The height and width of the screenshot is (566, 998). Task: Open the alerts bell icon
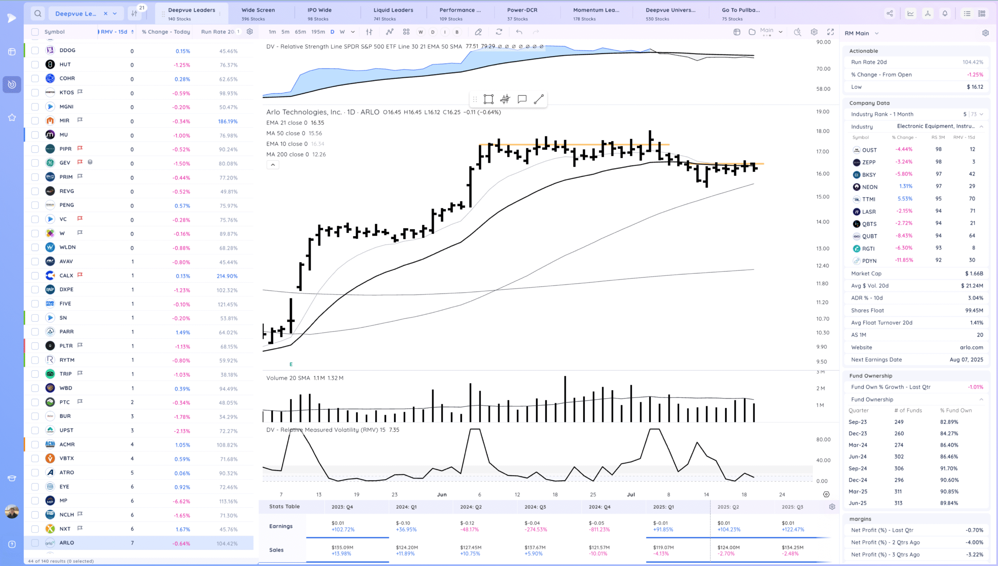point(945,14)
